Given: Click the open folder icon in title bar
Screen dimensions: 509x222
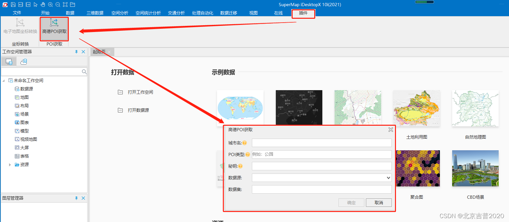Looking at the screenshot, I should pos(73,5).
